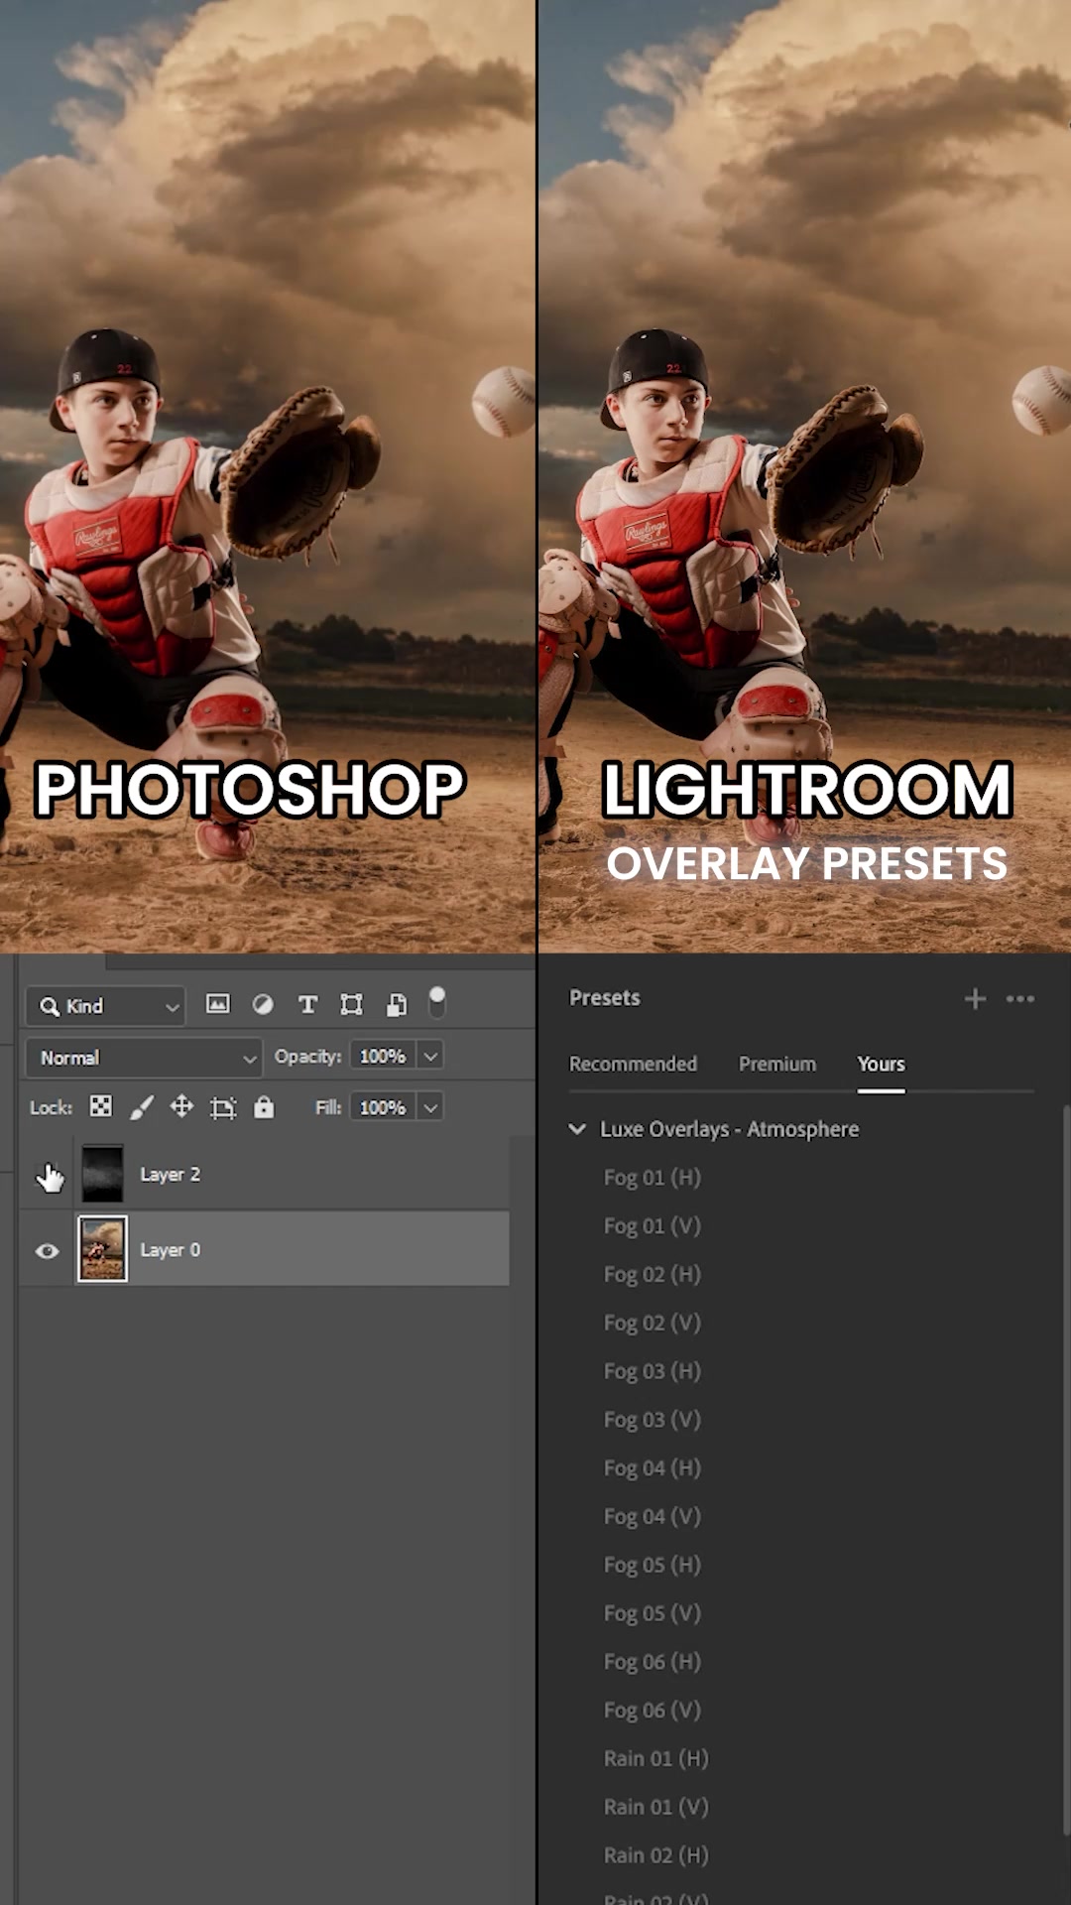Apply the Fog 05 (V) preset
Image resolution: width=1071 pixels, height=1905 pixels.
tap(653, 1613)
